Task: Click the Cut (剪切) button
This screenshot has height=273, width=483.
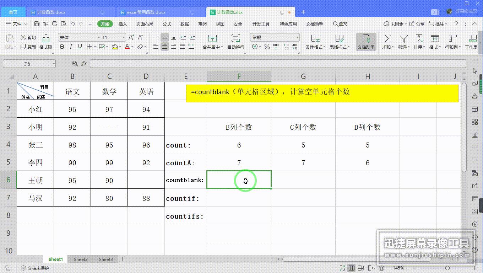Action: point(28,37)
